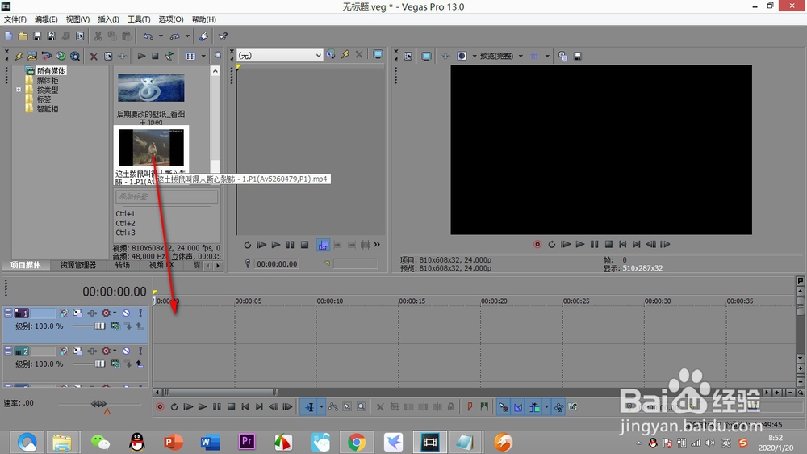Image resolution: width=807 pixels, height=454 pixels.
Task: Click the timeline Record button
Action: (160, 407)
